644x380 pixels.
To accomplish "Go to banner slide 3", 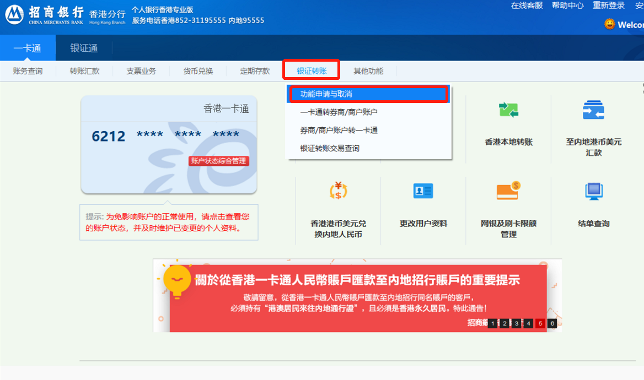I will (x=516, y=323).
